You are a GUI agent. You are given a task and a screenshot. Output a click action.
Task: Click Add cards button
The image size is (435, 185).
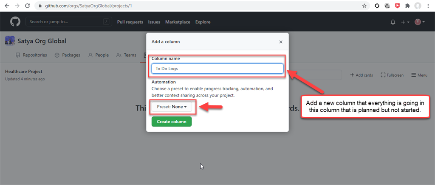click(x=361, y=75)
